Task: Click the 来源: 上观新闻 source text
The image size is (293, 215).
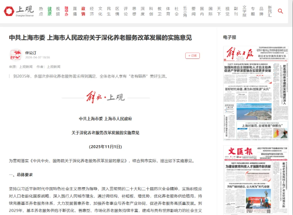Action: (x=21, y=67)
